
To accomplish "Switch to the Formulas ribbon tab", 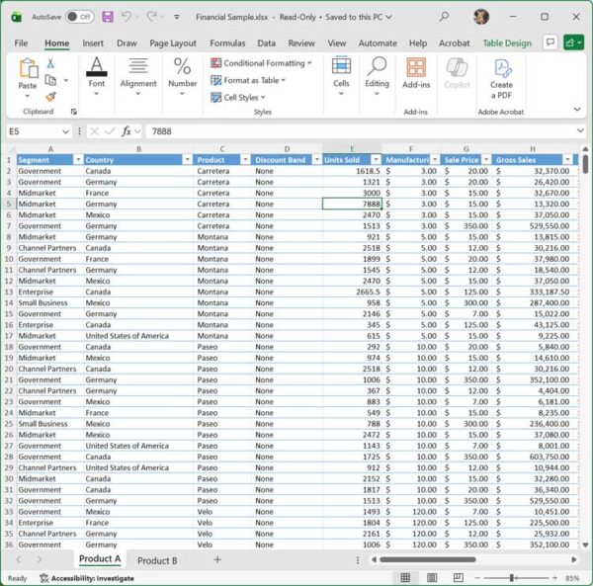I will click(227, 43).
